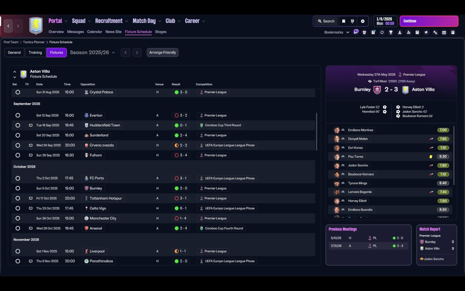Viewport: 465px width, 291px height.
Task: Select the FC Porto fixture radio button
Action: click(18, 178)
